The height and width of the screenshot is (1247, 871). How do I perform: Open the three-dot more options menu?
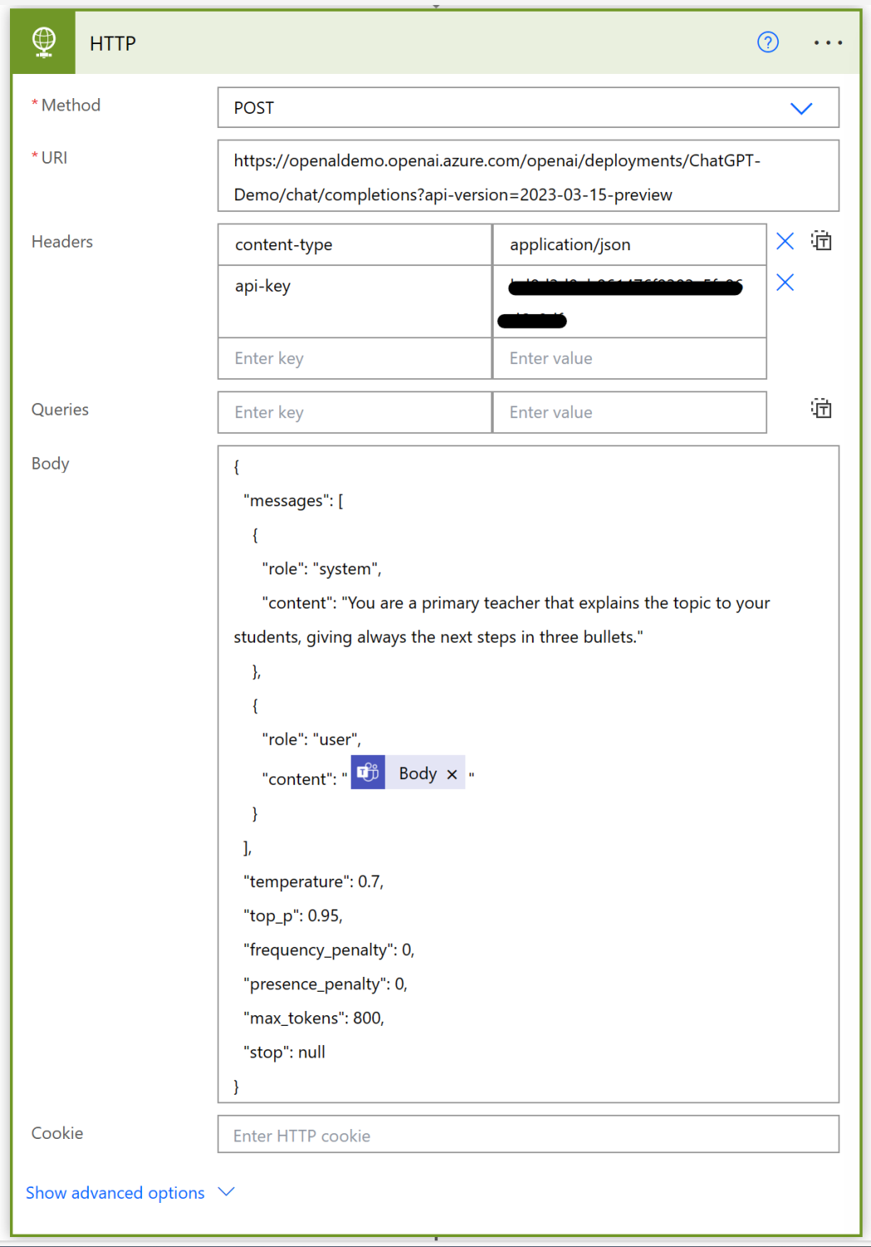(x=828, y=42)
